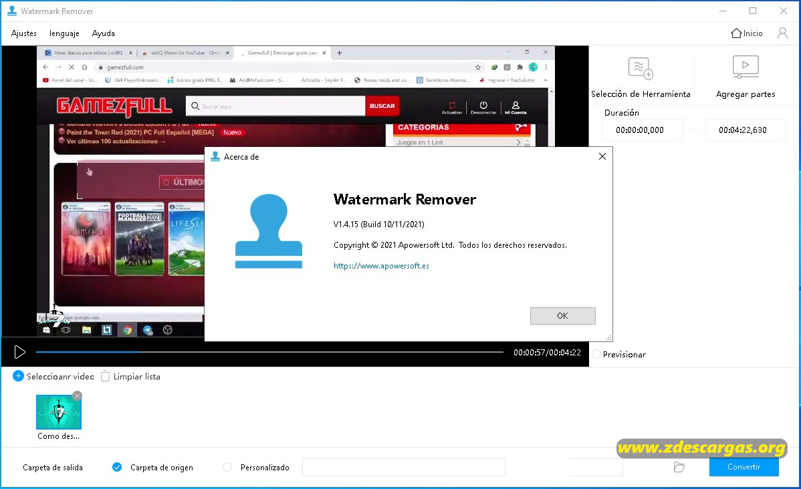Click the Telegram icon in video taskbar

148,330
